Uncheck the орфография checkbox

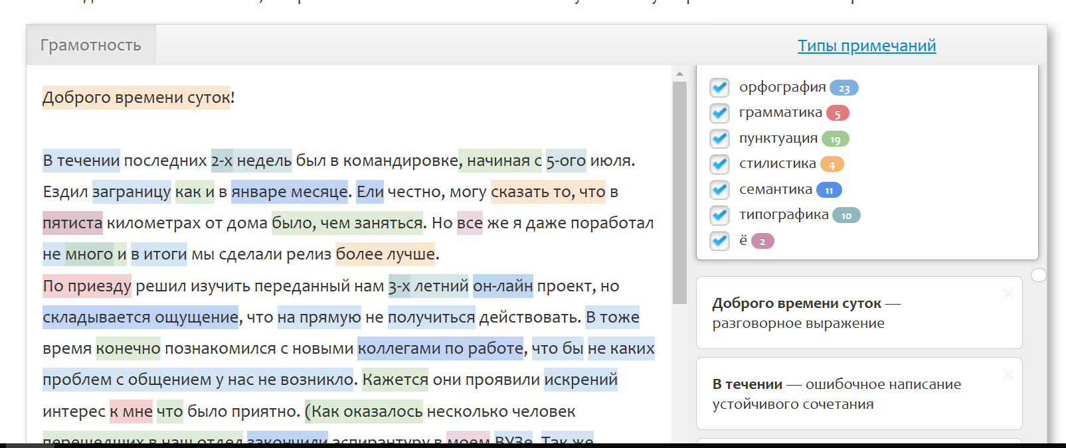point(719,88)
